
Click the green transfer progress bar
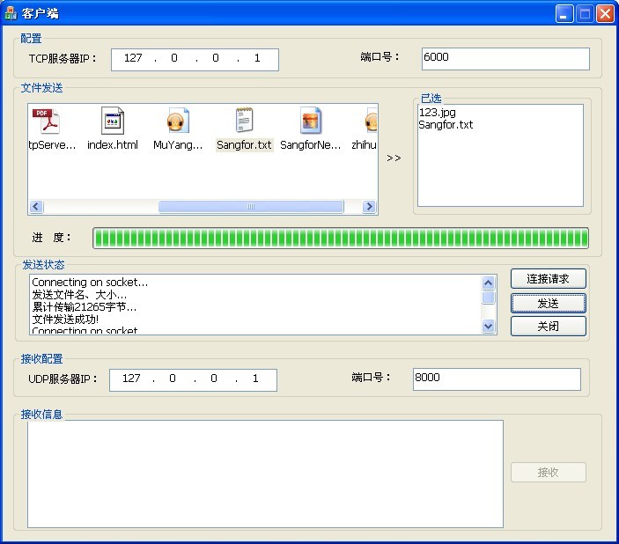(x=341, y=238)
